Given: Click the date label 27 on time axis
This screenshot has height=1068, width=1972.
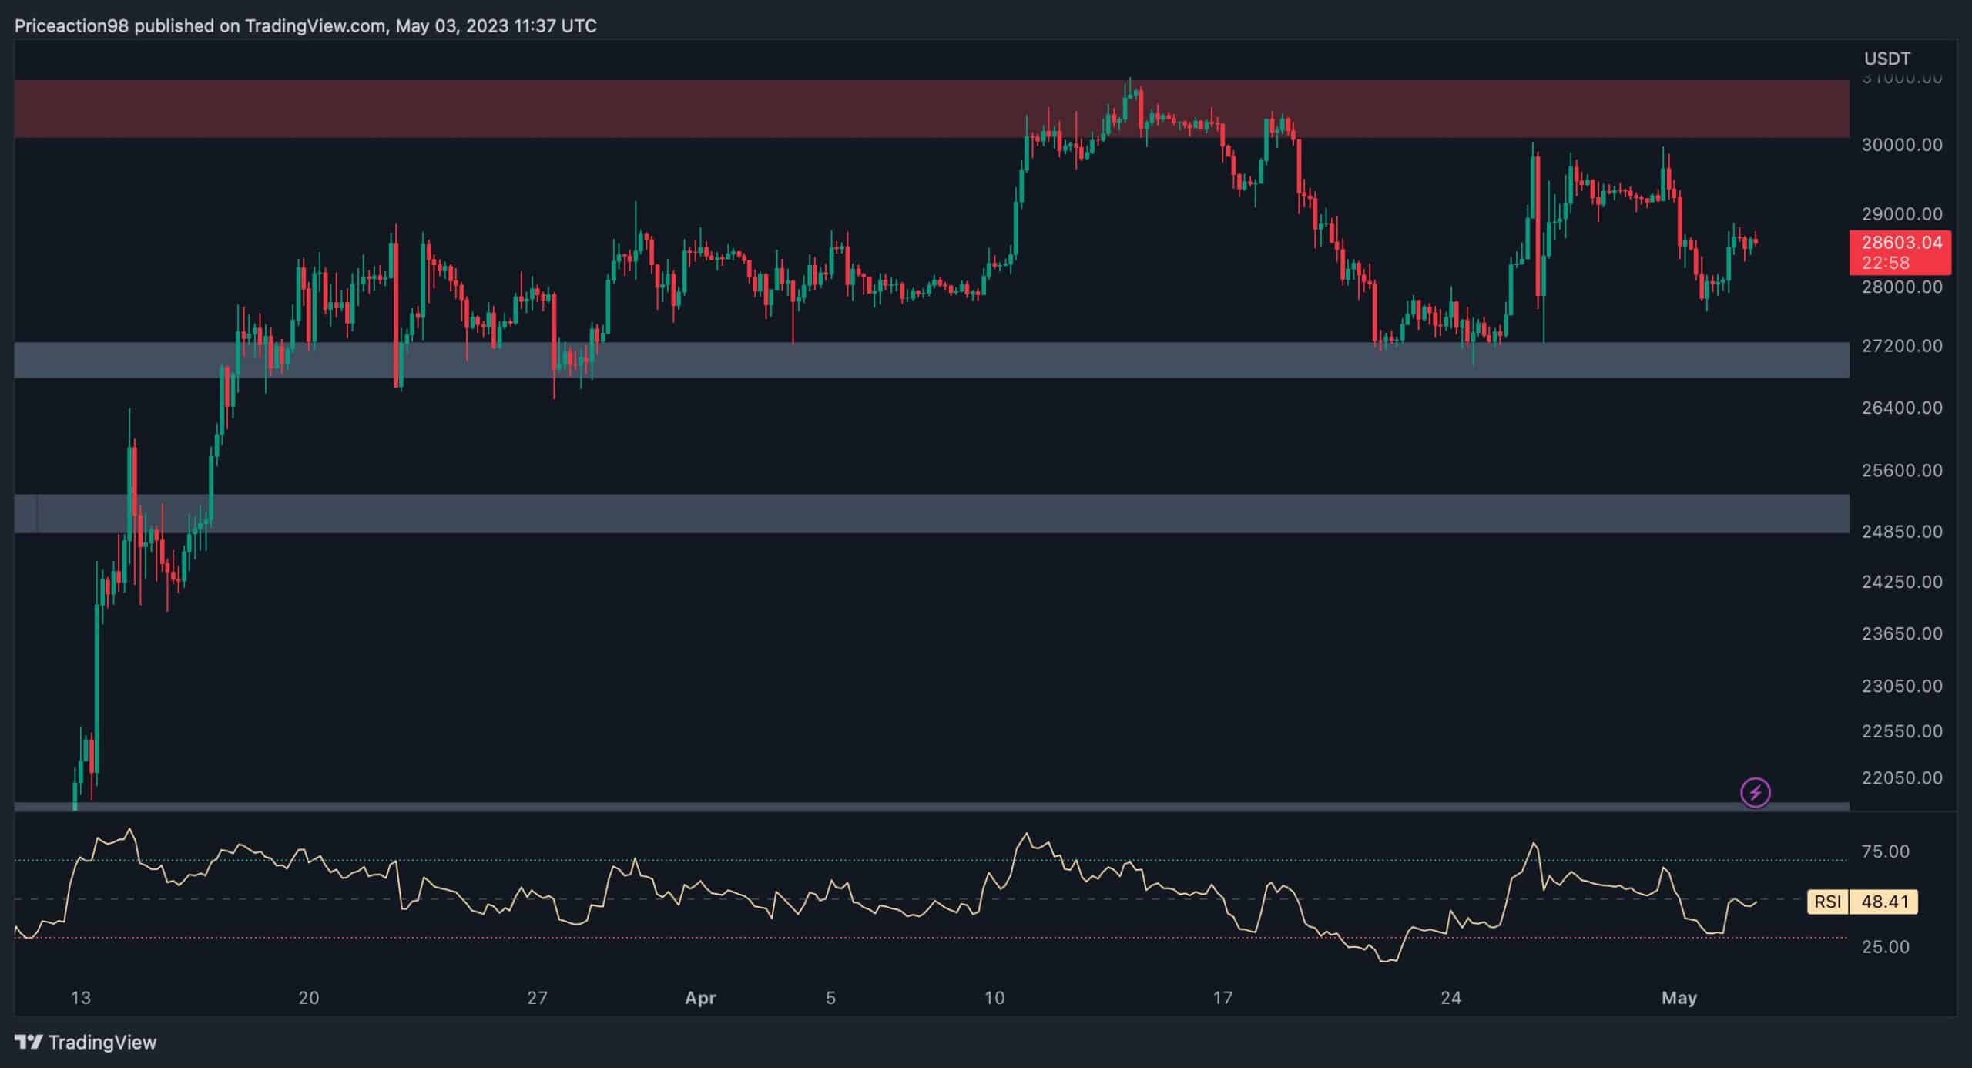Looking at the screenshot, I should point(537,998).
